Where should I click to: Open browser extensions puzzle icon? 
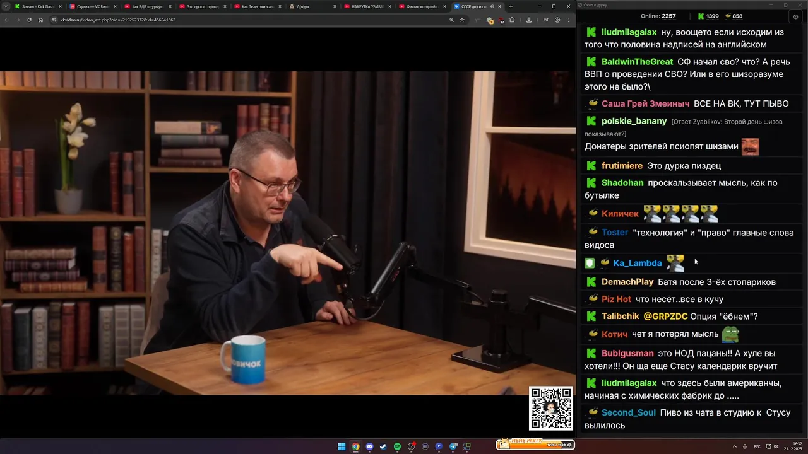512,20
